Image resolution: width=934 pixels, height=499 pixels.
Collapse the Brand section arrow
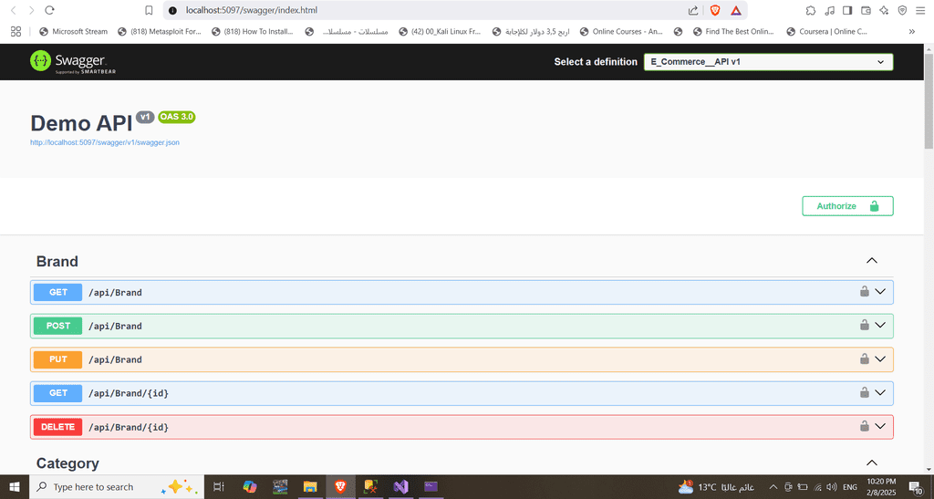[871, 261]
